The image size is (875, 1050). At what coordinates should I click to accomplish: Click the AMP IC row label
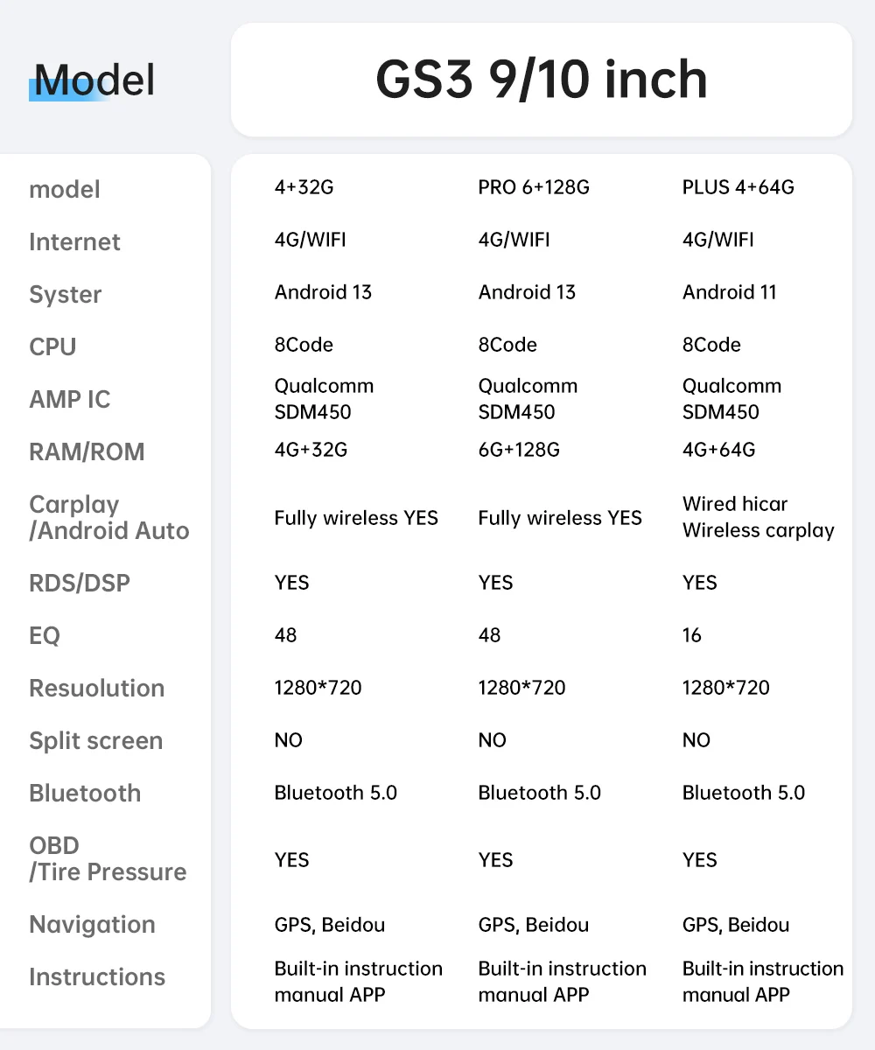pyautogui.click(x=70, y=399)
